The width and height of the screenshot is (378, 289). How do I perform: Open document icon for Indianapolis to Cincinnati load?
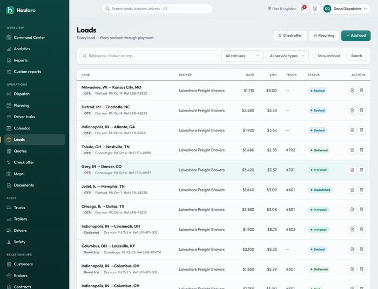352,229
